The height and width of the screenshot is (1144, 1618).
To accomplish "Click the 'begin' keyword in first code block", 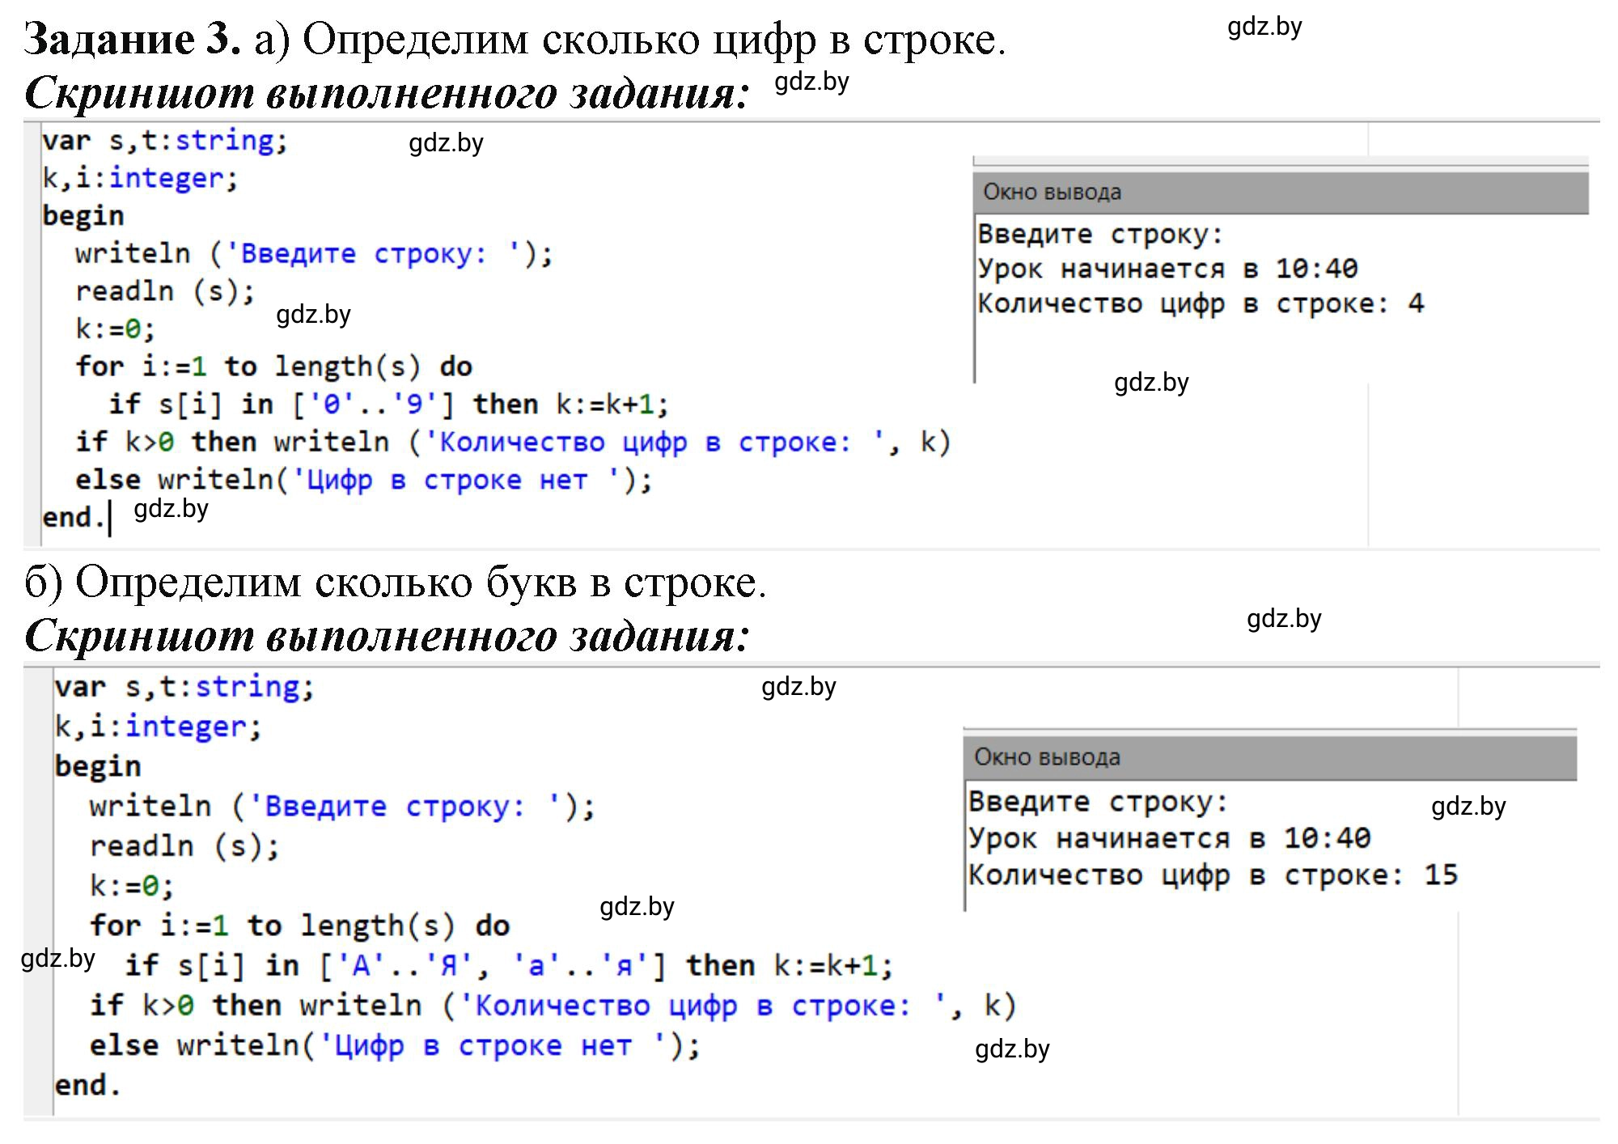I will pos(83,216).
